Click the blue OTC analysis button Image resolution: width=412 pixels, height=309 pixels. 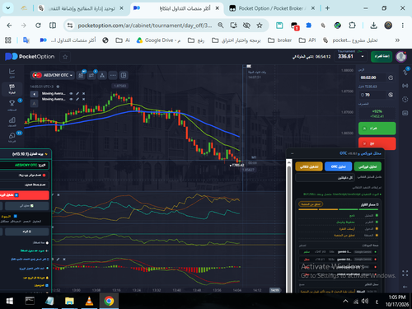[x=338, y=166]
